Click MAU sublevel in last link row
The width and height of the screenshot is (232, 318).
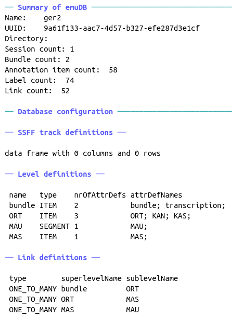tap(133, 310)
